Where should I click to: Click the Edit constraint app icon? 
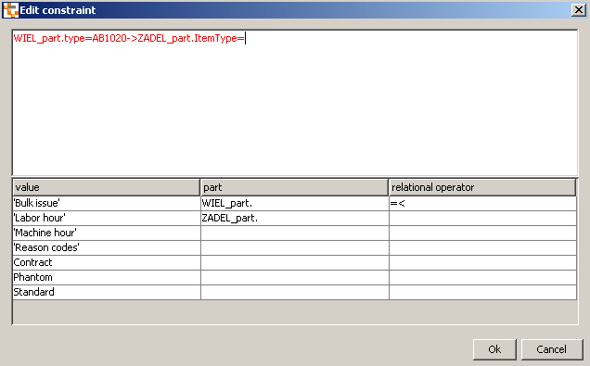[x=10, y=10]
